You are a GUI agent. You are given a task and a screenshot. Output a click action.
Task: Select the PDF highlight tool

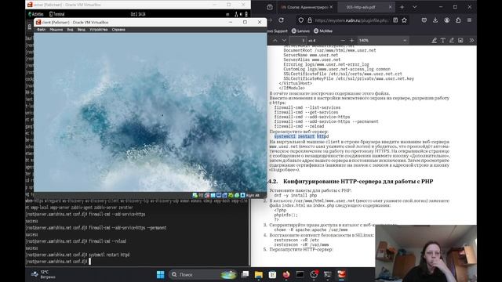coord(434,41)
